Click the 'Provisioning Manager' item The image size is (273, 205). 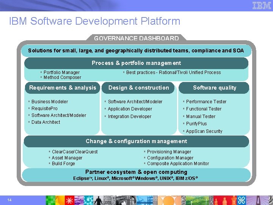[x=169, y=152]
